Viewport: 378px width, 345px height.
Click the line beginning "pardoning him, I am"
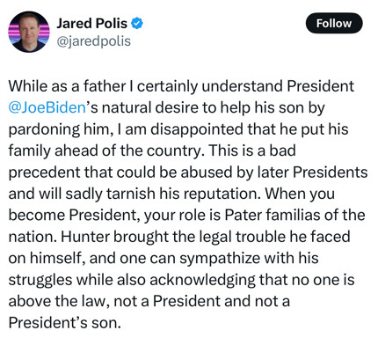[178, 129]
